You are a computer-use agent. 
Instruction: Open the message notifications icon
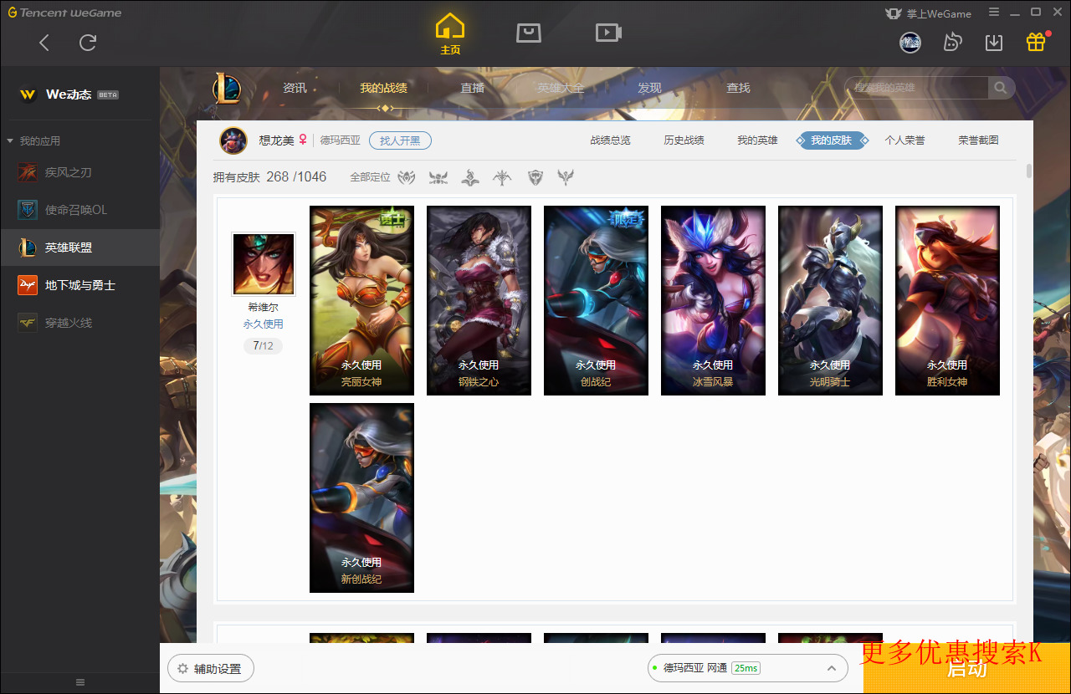pyautogui.click(x=952, y=42)
